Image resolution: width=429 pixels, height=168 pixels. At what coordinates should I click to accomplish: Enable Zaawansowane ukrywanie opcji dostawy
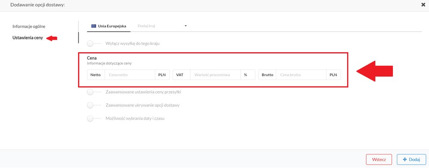click(x=94, y=105)
